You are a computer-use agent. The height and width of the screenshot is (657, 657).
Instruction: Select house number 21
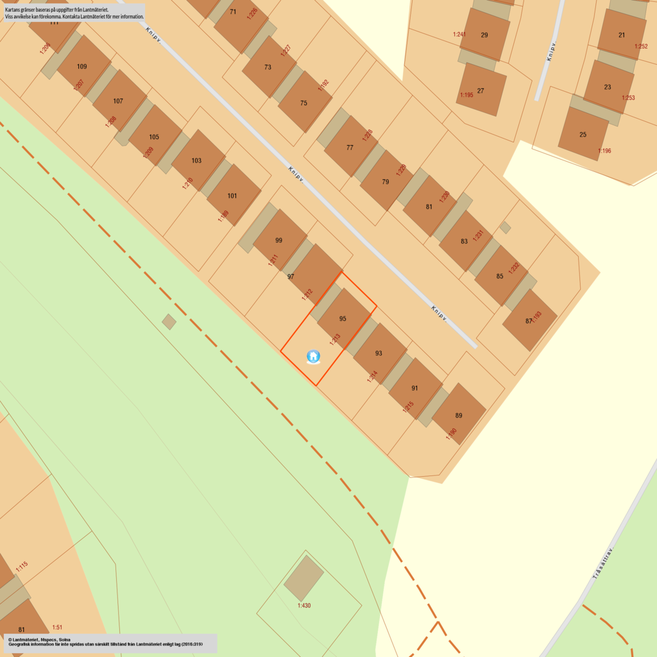click(x=622, y=35)
